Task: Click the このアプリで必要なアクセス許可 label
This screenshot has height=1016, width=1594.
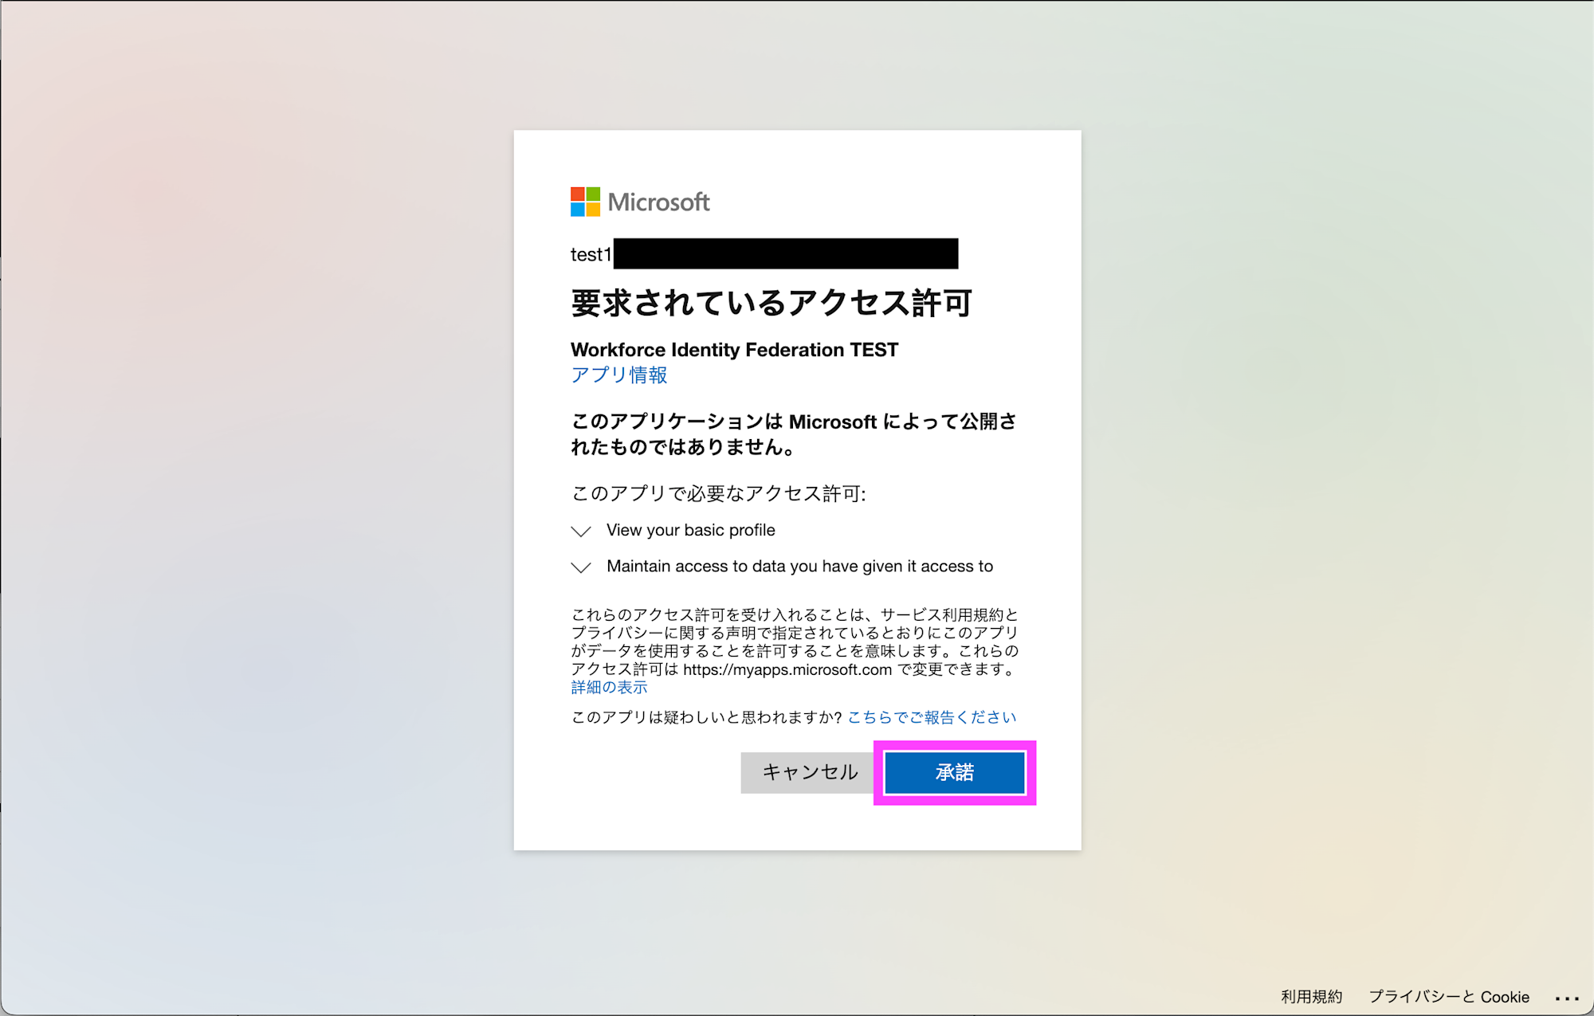Action: [718, 493]
